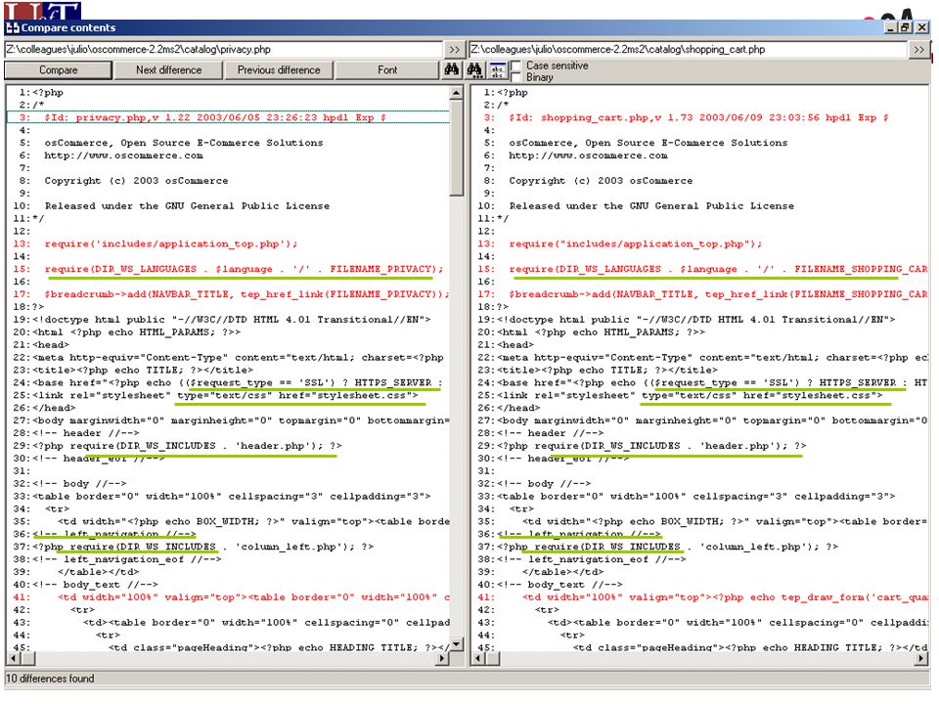The image size is (939, 704).
Task: Go to the Previous difference
Action: pyautogui.click(x=279, y=70)
